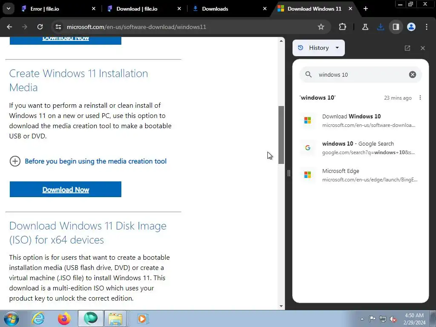Open Windows Explorer folder in taskbar

coord(115,318)
